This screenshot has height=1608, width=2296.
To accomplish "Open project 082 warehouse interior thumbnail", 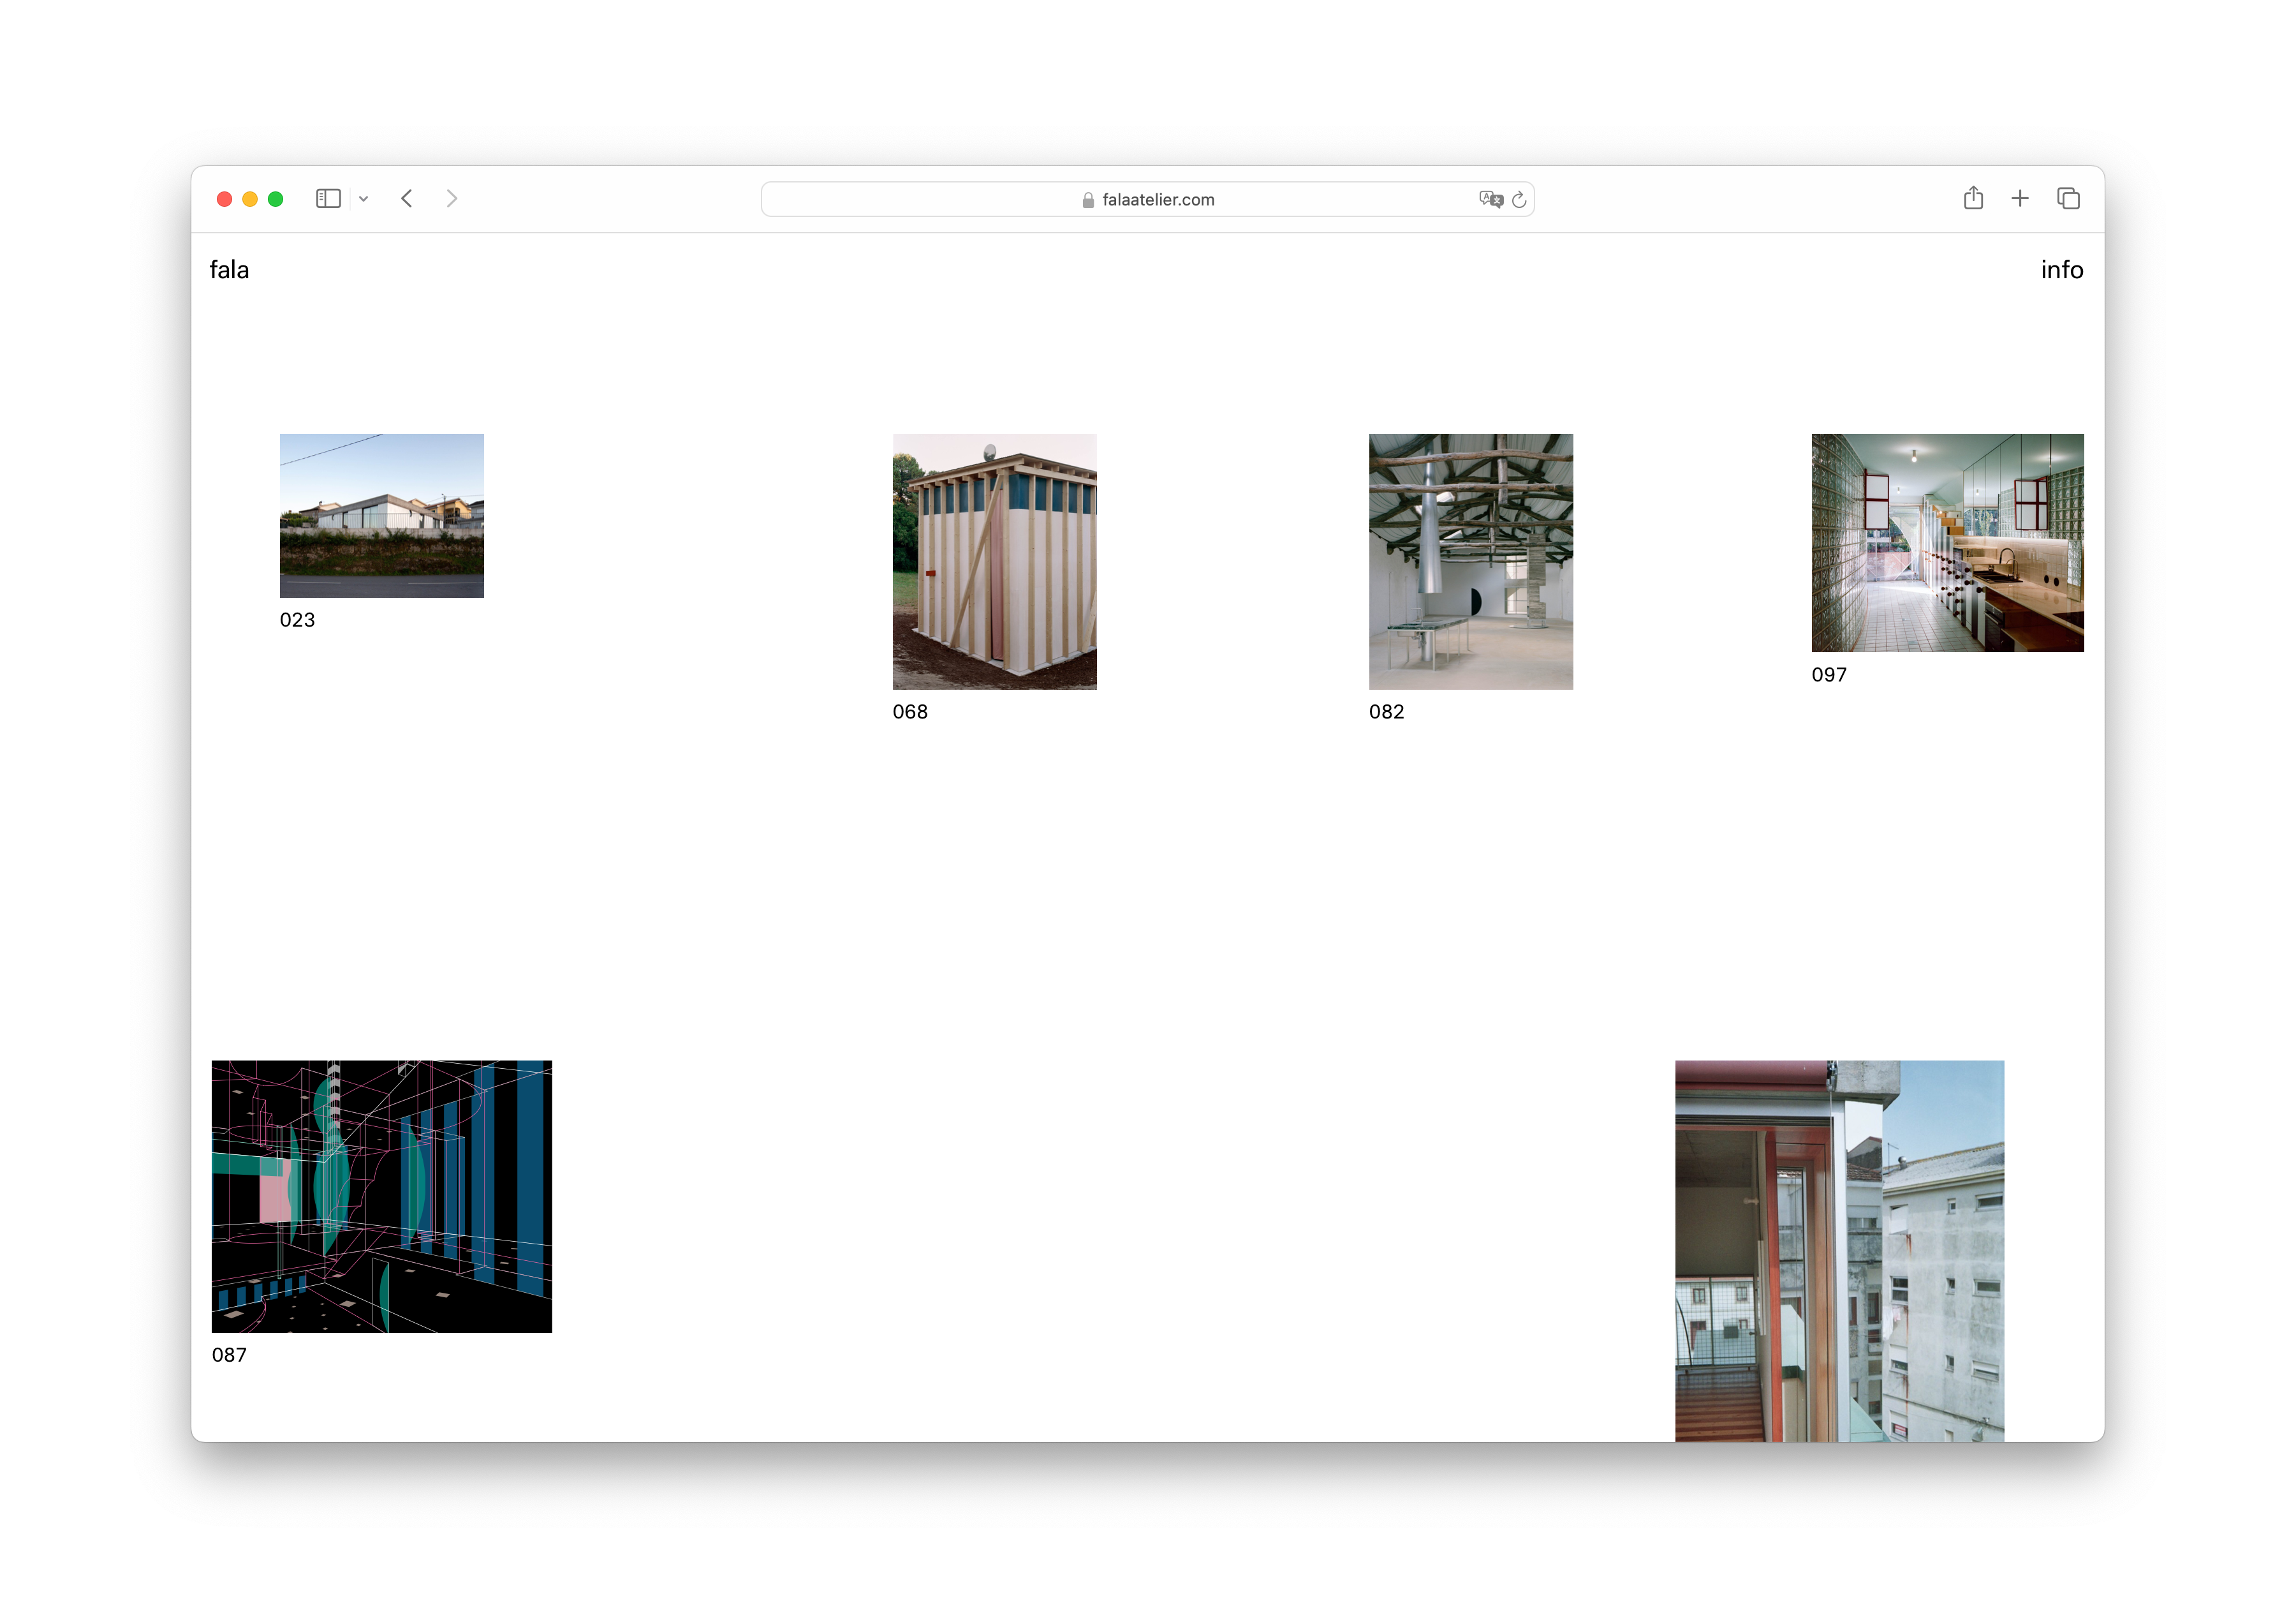I will (1470, 562).
